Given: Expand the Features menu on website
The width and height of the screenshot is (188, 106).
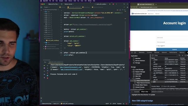Looking at the screenshot, I should (x=150, y=14).
